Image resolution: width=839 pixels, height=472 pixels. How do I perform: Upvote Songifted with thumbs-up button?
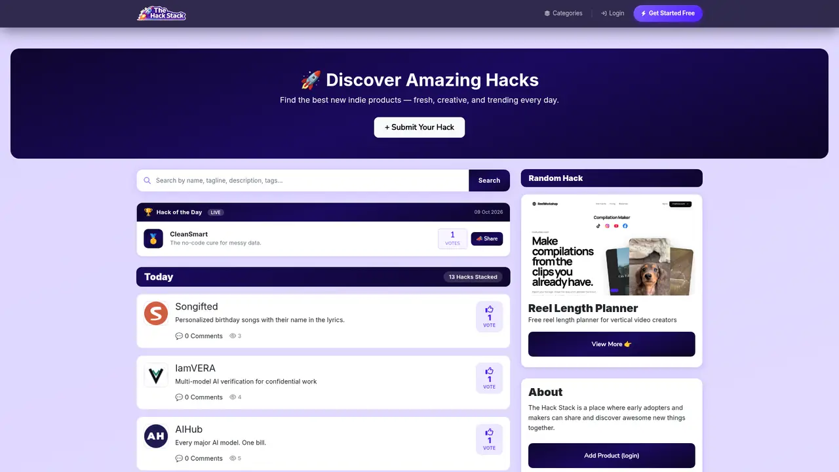(x=489, y=317)
